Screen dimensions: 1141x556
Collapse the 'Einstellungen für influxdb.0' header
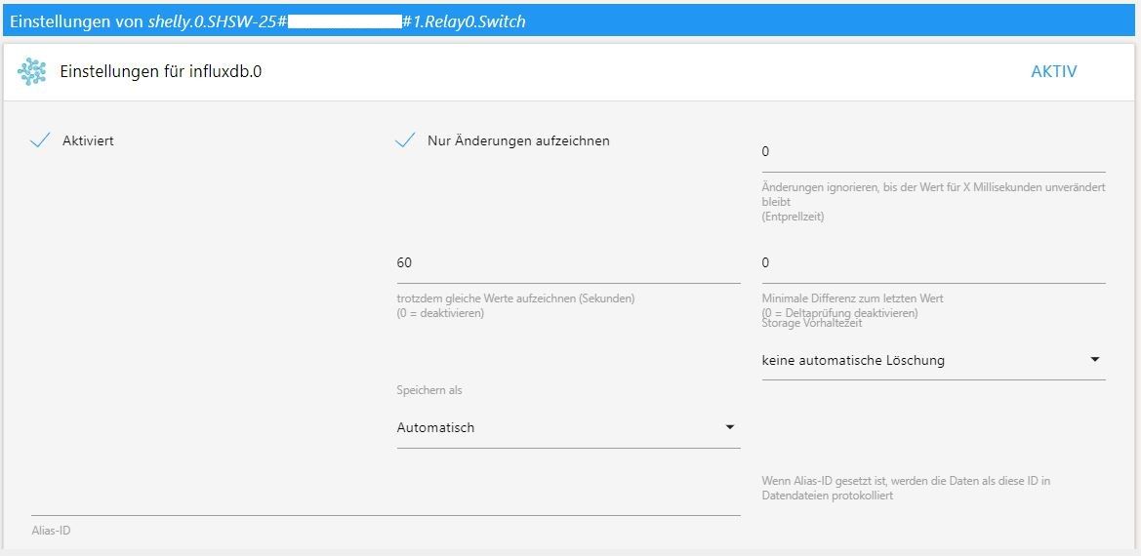pos(161,71)
